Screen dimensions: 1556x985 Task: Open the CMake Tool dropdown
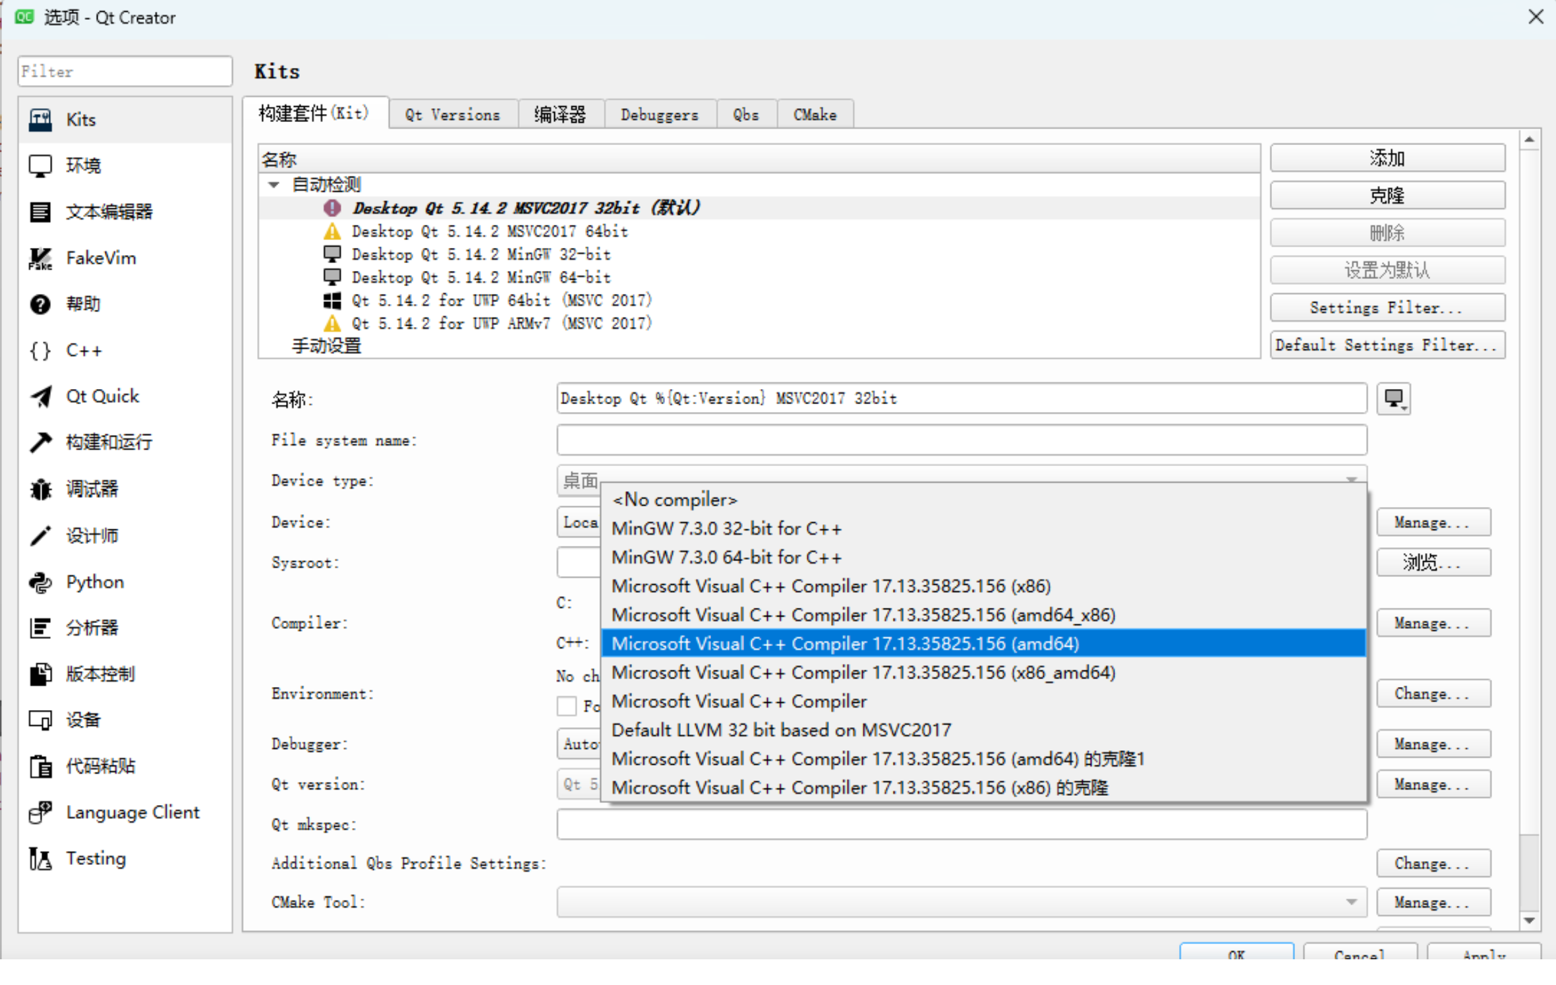click(961, 901)
